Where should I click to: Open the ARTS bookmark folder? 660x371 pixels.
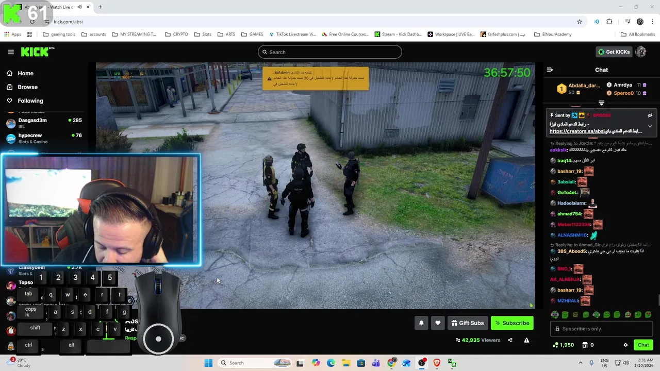[226, 35]
